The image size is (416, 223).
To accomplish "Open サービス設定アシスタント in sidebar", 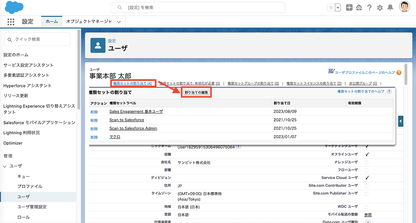I will (28, 65).
